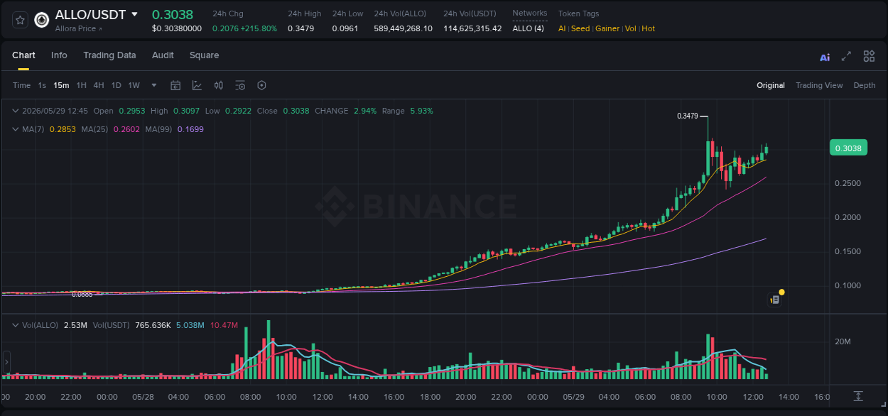Viewport: 888px width, 416px height.
Task: Switch to the Info tab
Action: pos(59,55)
